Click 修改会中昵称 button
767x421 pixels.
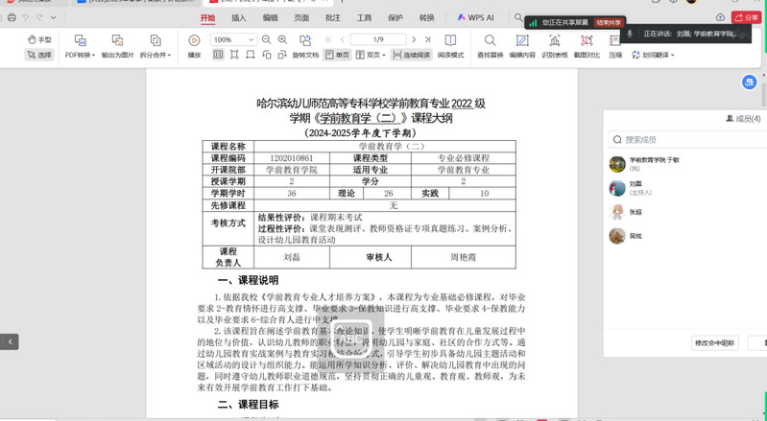714,343
